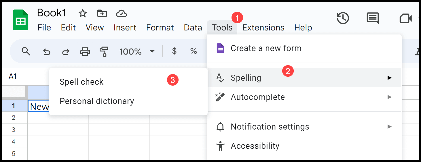The height and width of the screenshot is (162, 421).
Task: Click cell containing New
Action: (x=39, y=106)
